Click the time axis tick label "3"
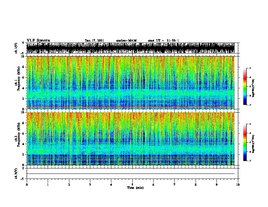268x207 pixels. (90, 185)
